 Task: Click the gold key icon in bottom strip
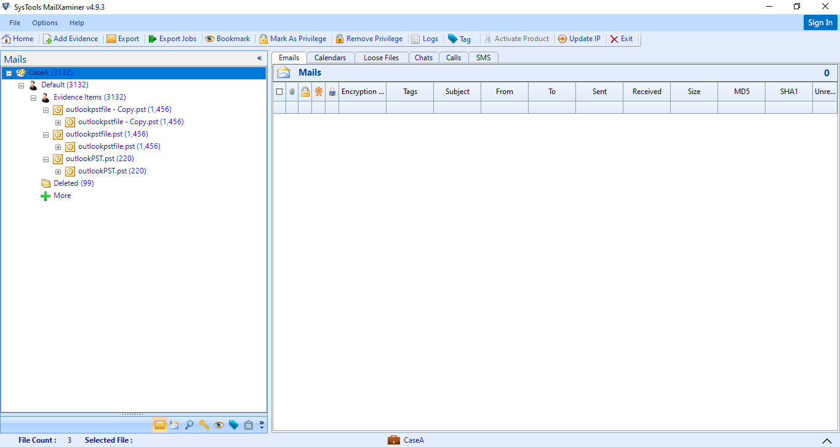[204, 425]
